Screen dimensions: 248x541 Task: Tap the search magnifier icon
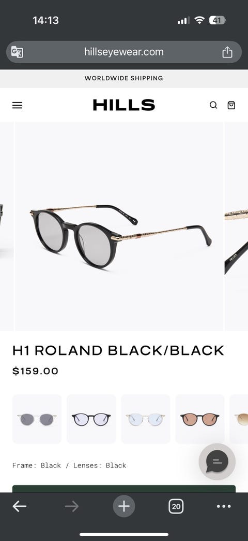tap(213, 105)
